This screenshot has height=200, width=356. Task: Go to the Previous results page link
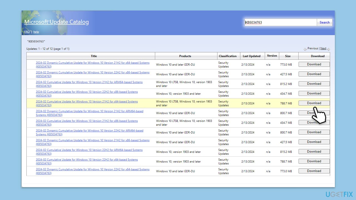click(x=313, y=48)
